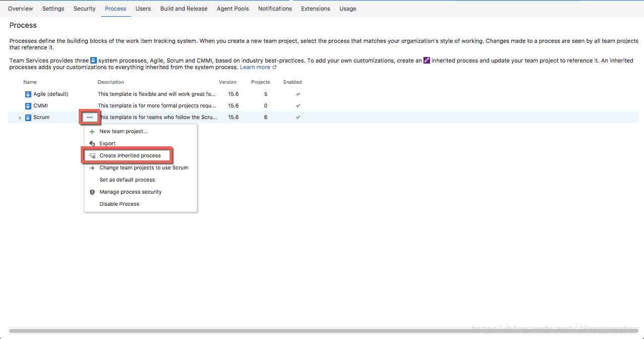
Task: Go to the Extensions tab
Action: pyautogui.click(x=315, y=9)
